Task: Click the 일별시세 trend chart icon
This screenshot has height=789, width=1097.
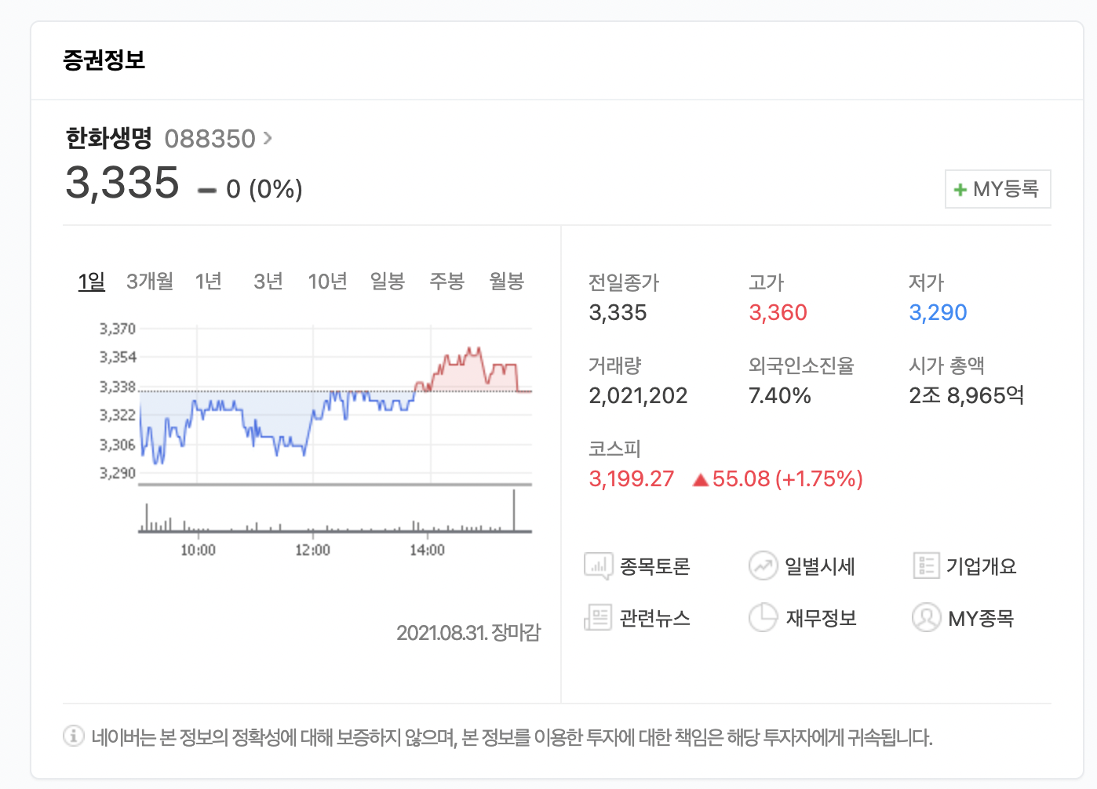Action: [x=763, y=565]
